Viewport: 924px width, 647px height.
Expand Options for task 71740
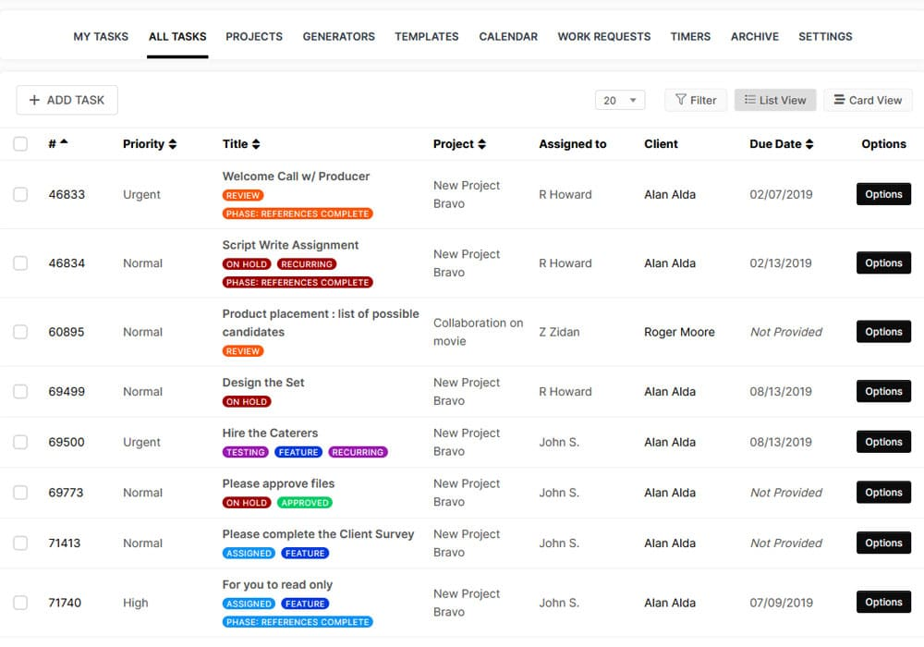pyautogui.click(x=883, y=603)
